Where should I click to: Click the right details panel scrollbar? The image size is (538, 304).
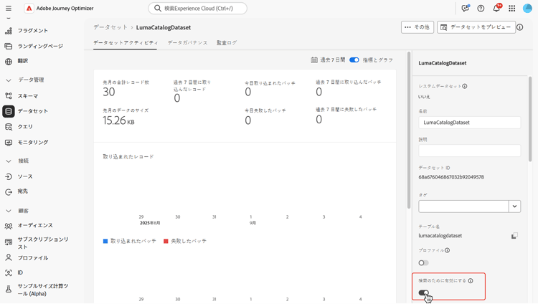click(530, 119)
